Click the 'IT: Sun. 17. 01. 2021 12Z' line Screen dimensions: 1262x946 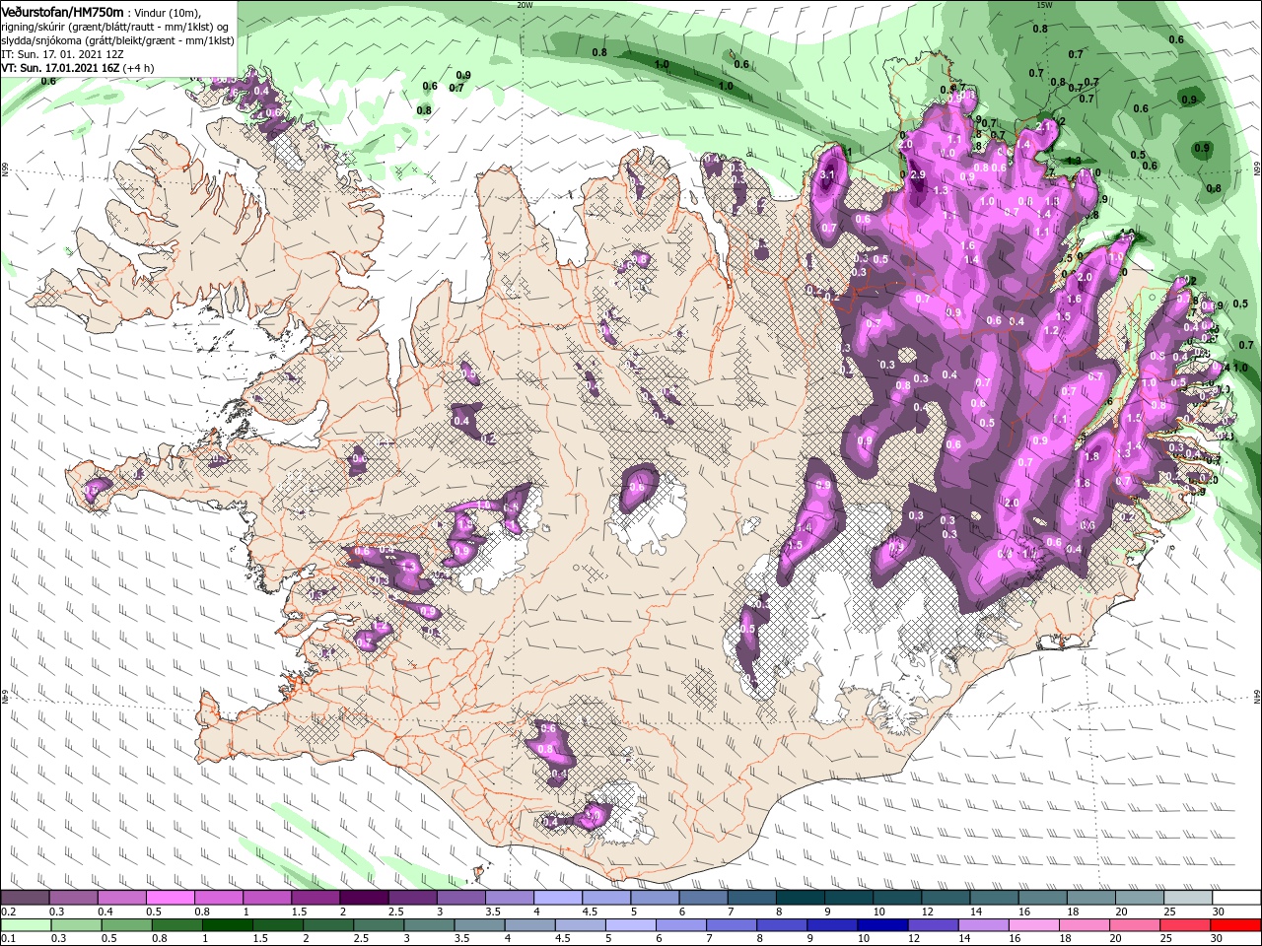[x=60, y=54]
